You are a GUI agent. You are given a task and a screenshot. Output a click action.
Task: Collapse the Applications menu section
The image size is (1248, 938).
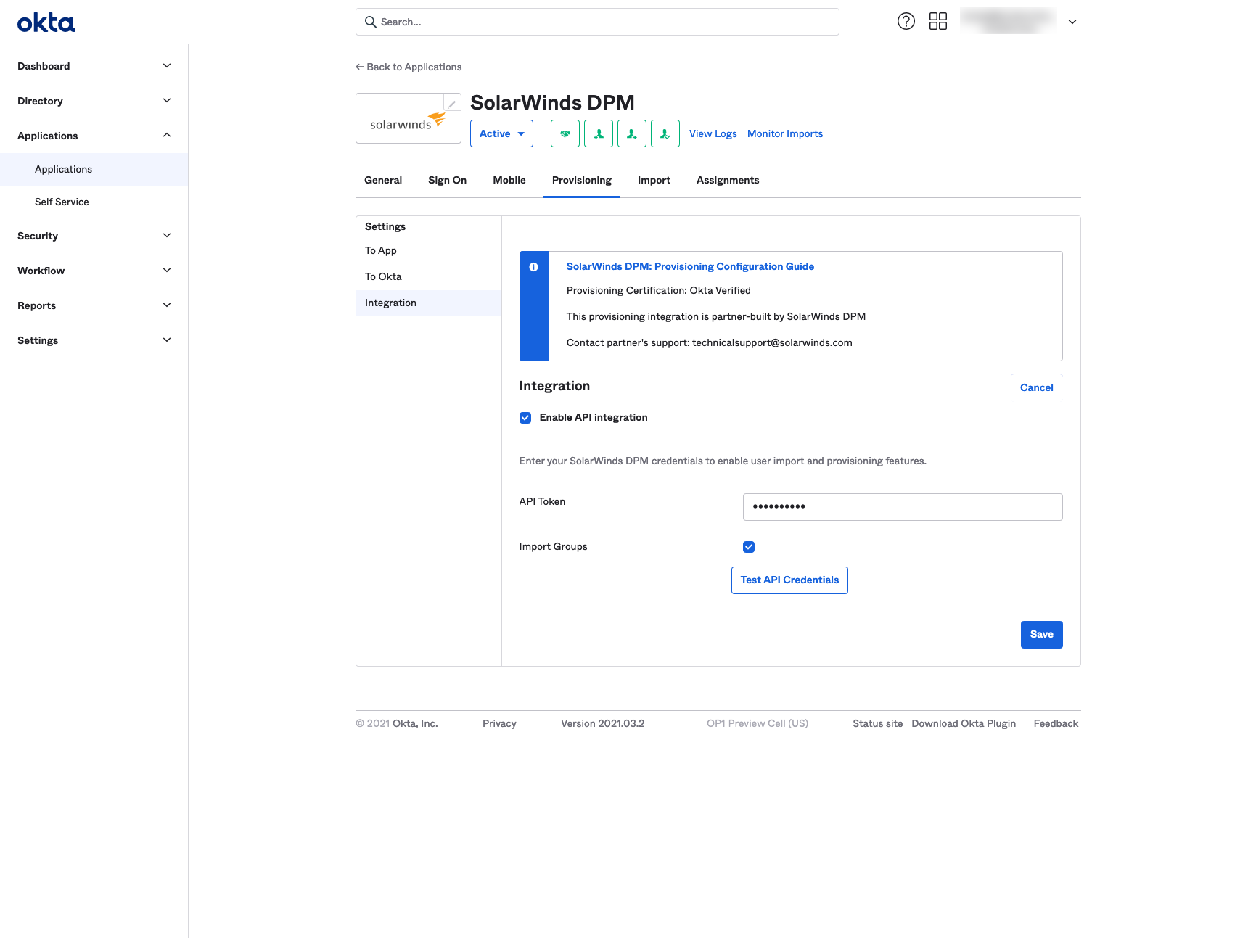94,136
